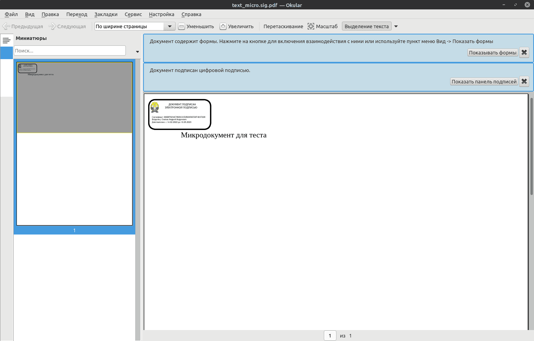
Task: Click the document vertical scrollbar
Action: tap(531, 157)
